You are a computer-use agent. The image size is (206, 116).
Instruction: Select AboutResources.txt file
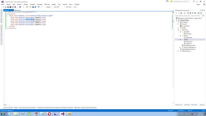tap(190, 45)
